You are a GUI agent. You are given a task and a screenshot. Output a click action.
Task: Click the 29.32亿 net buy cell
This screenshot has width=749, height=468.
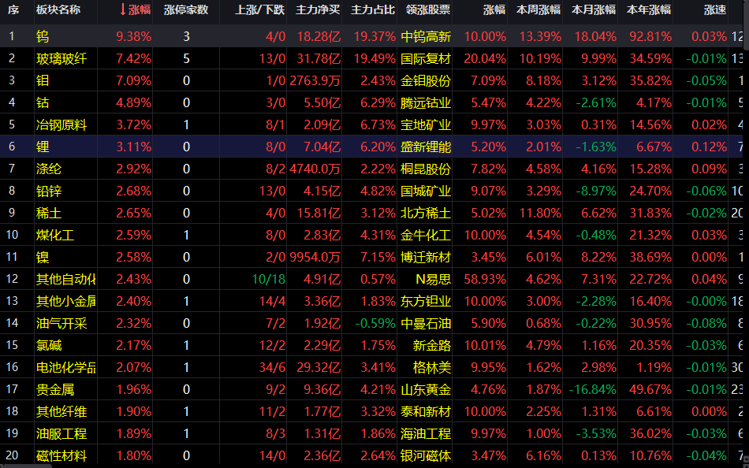[x=319, y=367]
